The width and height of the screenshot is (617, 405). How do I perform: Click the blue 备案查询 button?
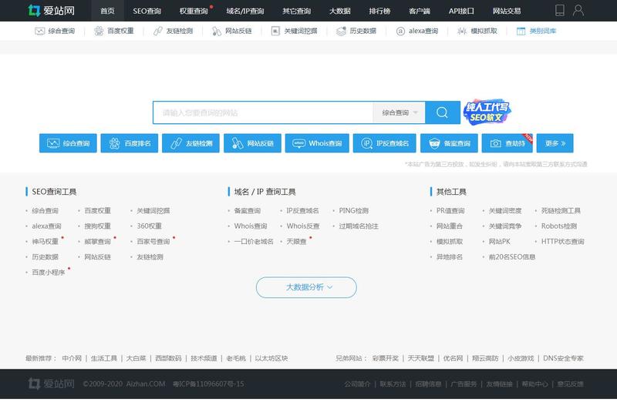449,143
